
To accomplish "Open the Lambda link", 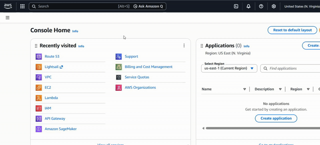I will (x=51, y=98).
